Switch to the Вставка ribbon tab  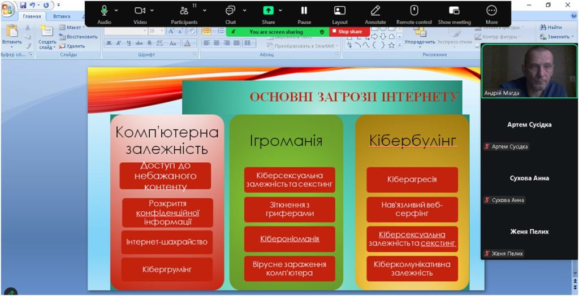[x=62, y=16]
